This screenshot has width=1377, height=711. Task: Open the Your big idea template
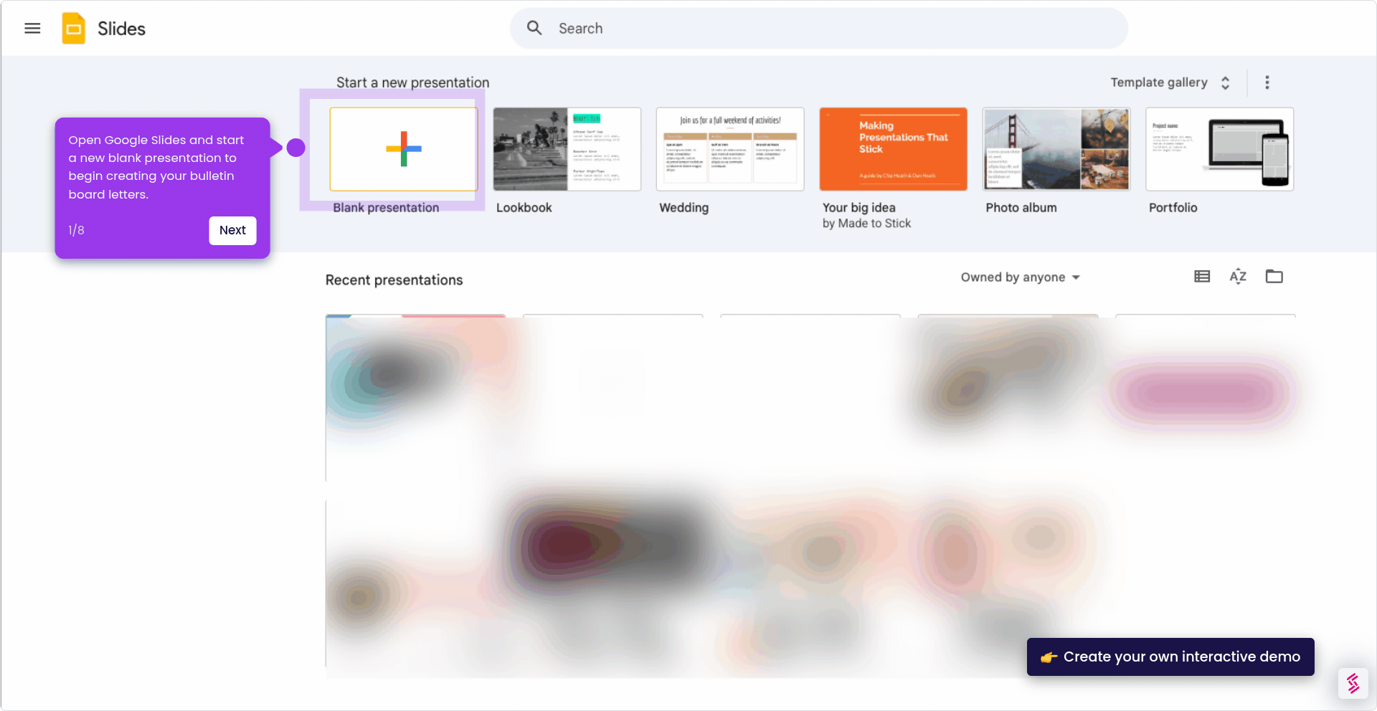[x=893, y=149]
